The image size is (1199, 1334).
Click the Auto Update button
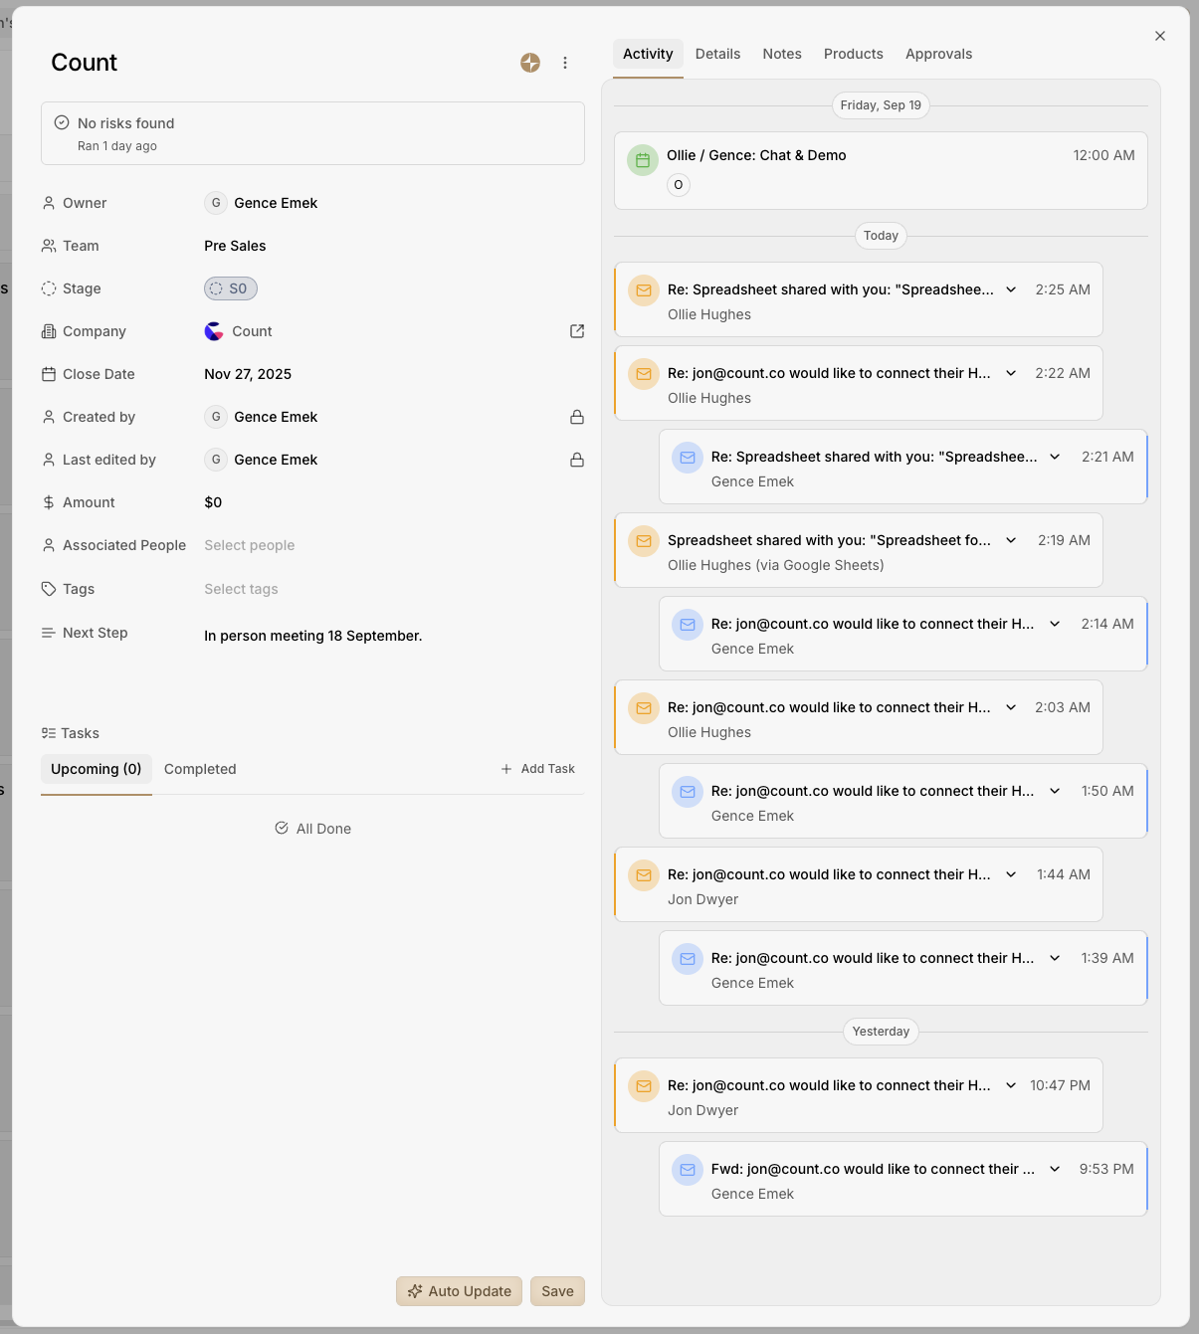(459, 1291)
